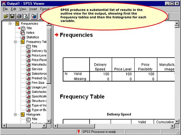The image size is (181, 135).
Task: Click outline pane scroll right arrow
Action: [44, 126]
